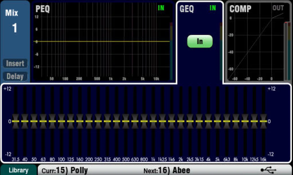Select the 6k3 GEQ fader
Viewport: 293px width, 175px height.
pyautogui.click(x=226, y=121)
